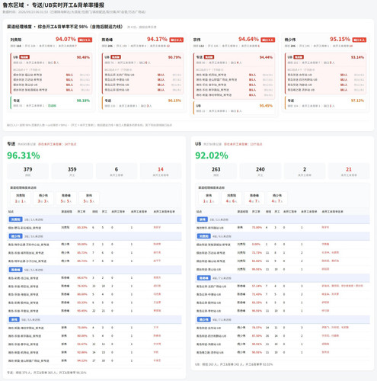This screenshot has width=377, height=381.
Task: Click the red 缺口 badge beside 94.64%
Action: tap(267, 40)
